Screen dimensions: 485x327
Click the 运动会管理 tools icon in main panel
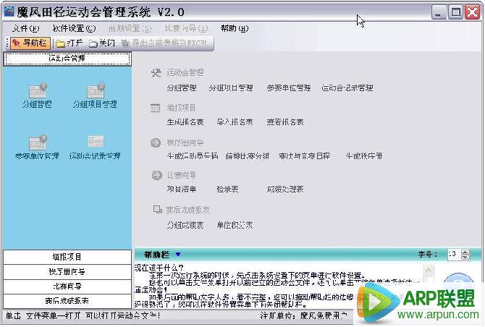tap(156, 72)
